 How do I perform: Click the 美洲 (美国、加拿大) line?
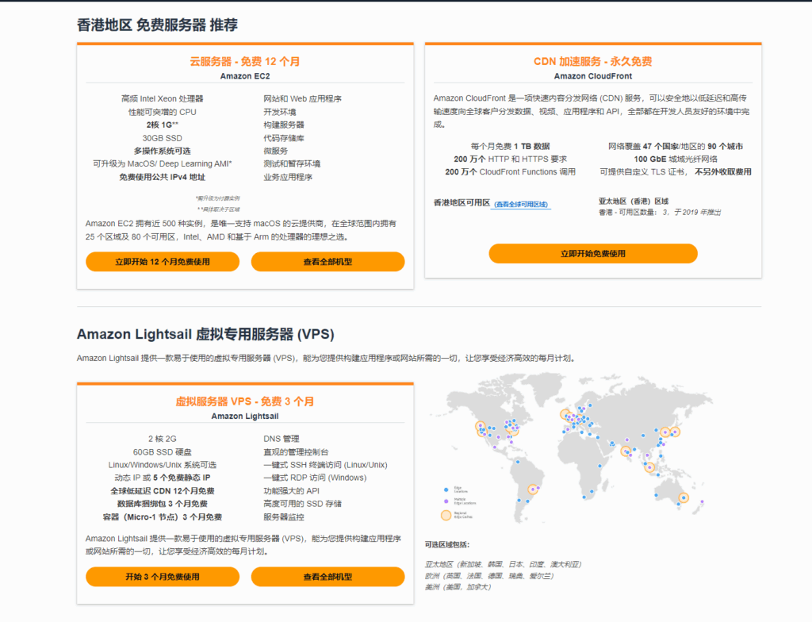458,587
